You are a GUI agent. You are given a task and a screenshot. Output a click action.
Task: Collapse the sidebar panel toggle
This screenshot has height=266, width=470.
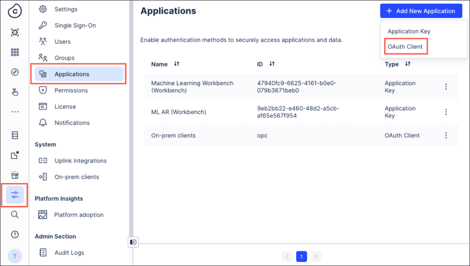tap(133, 242)
